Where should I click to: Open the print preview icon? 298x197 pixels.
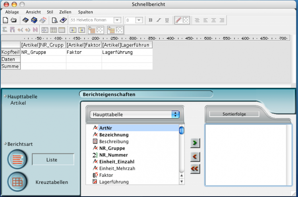55,20
